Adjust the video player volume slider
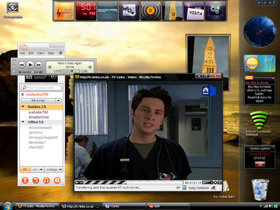Screen dimensions: 280x210 coord(208,182)
